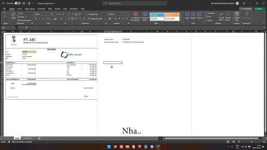Image resolution: width=267 pixels, height=150 pixels.
Task: Click the Redo icon
Action: click(5, 17)
